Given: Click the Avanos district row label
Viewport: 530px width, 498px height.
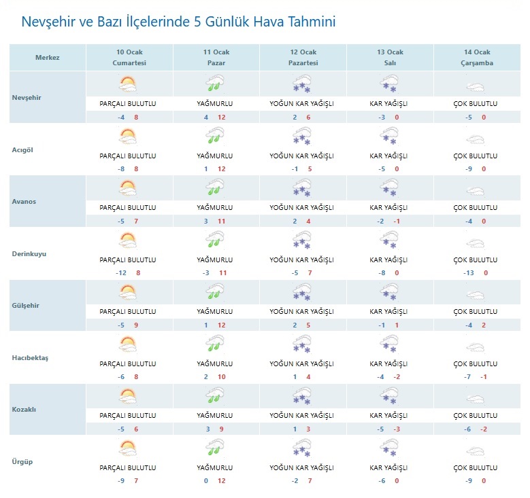Looking at the screenshot, I should (26, 202).
